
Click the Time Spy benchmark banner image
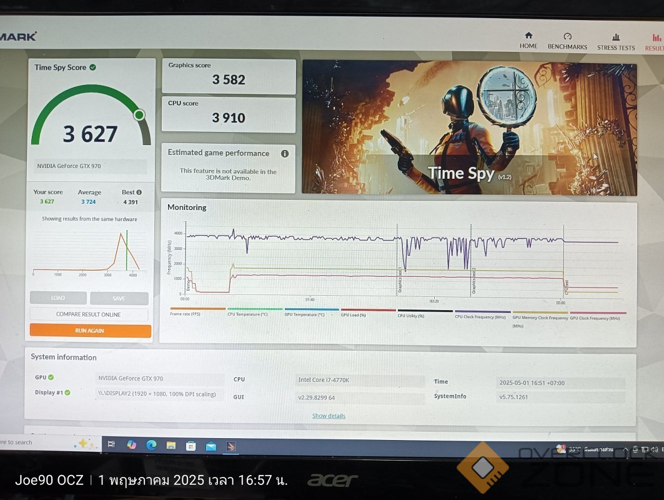click(469, 128)
